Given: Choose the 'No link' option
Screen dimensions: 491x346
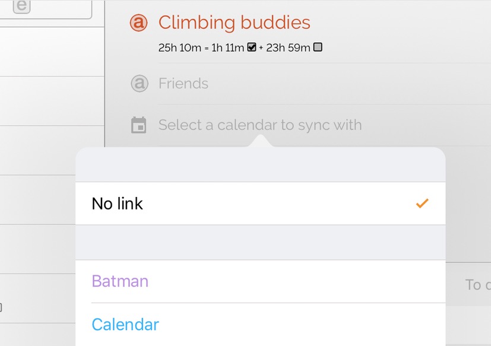Looking at the screenshot, I should coord(261,204).
